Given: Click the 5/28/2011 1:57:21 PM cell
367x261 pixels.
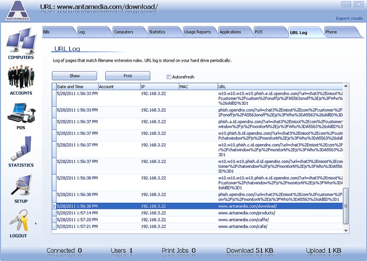Looking at the screenshot, I should (x=77, y=226).
